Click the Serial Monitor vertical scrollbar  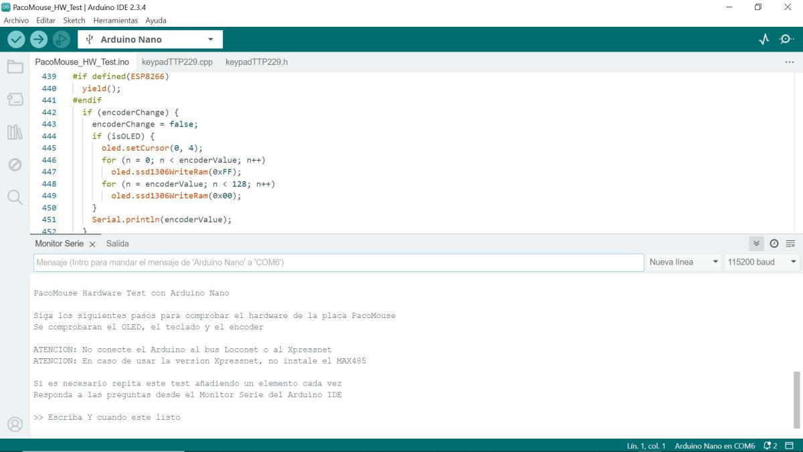[796, 399]
